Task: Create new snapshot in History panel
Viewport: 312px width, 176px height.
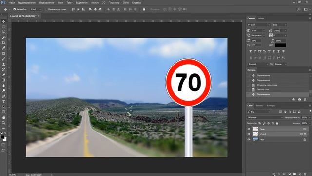Action: click(x=299, y=99)
